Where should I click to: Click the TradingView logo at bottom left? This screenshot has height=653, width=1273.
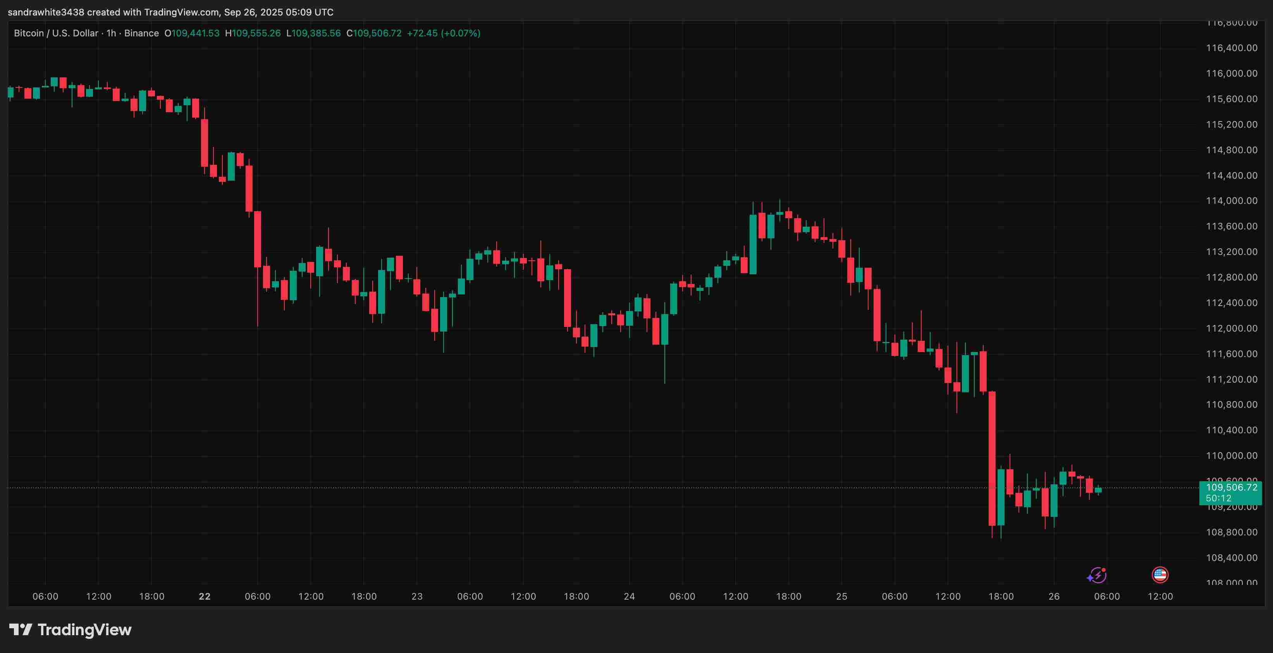point(70,630)
